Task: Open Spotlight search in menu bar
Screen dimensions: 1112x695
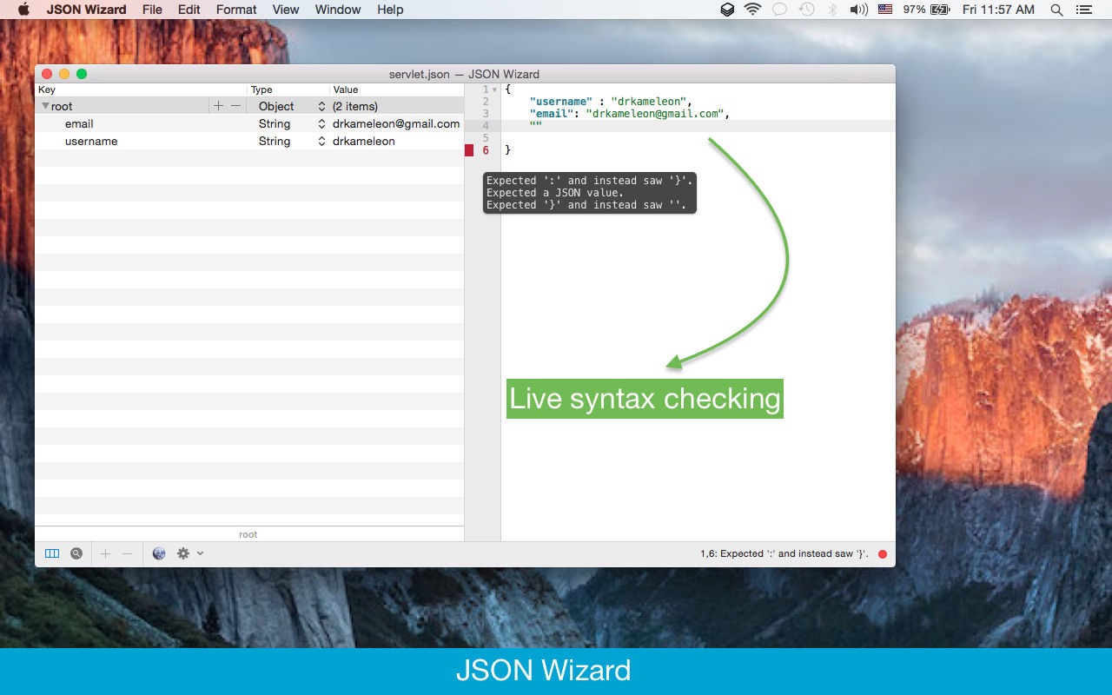Action: pos(1056,10)
